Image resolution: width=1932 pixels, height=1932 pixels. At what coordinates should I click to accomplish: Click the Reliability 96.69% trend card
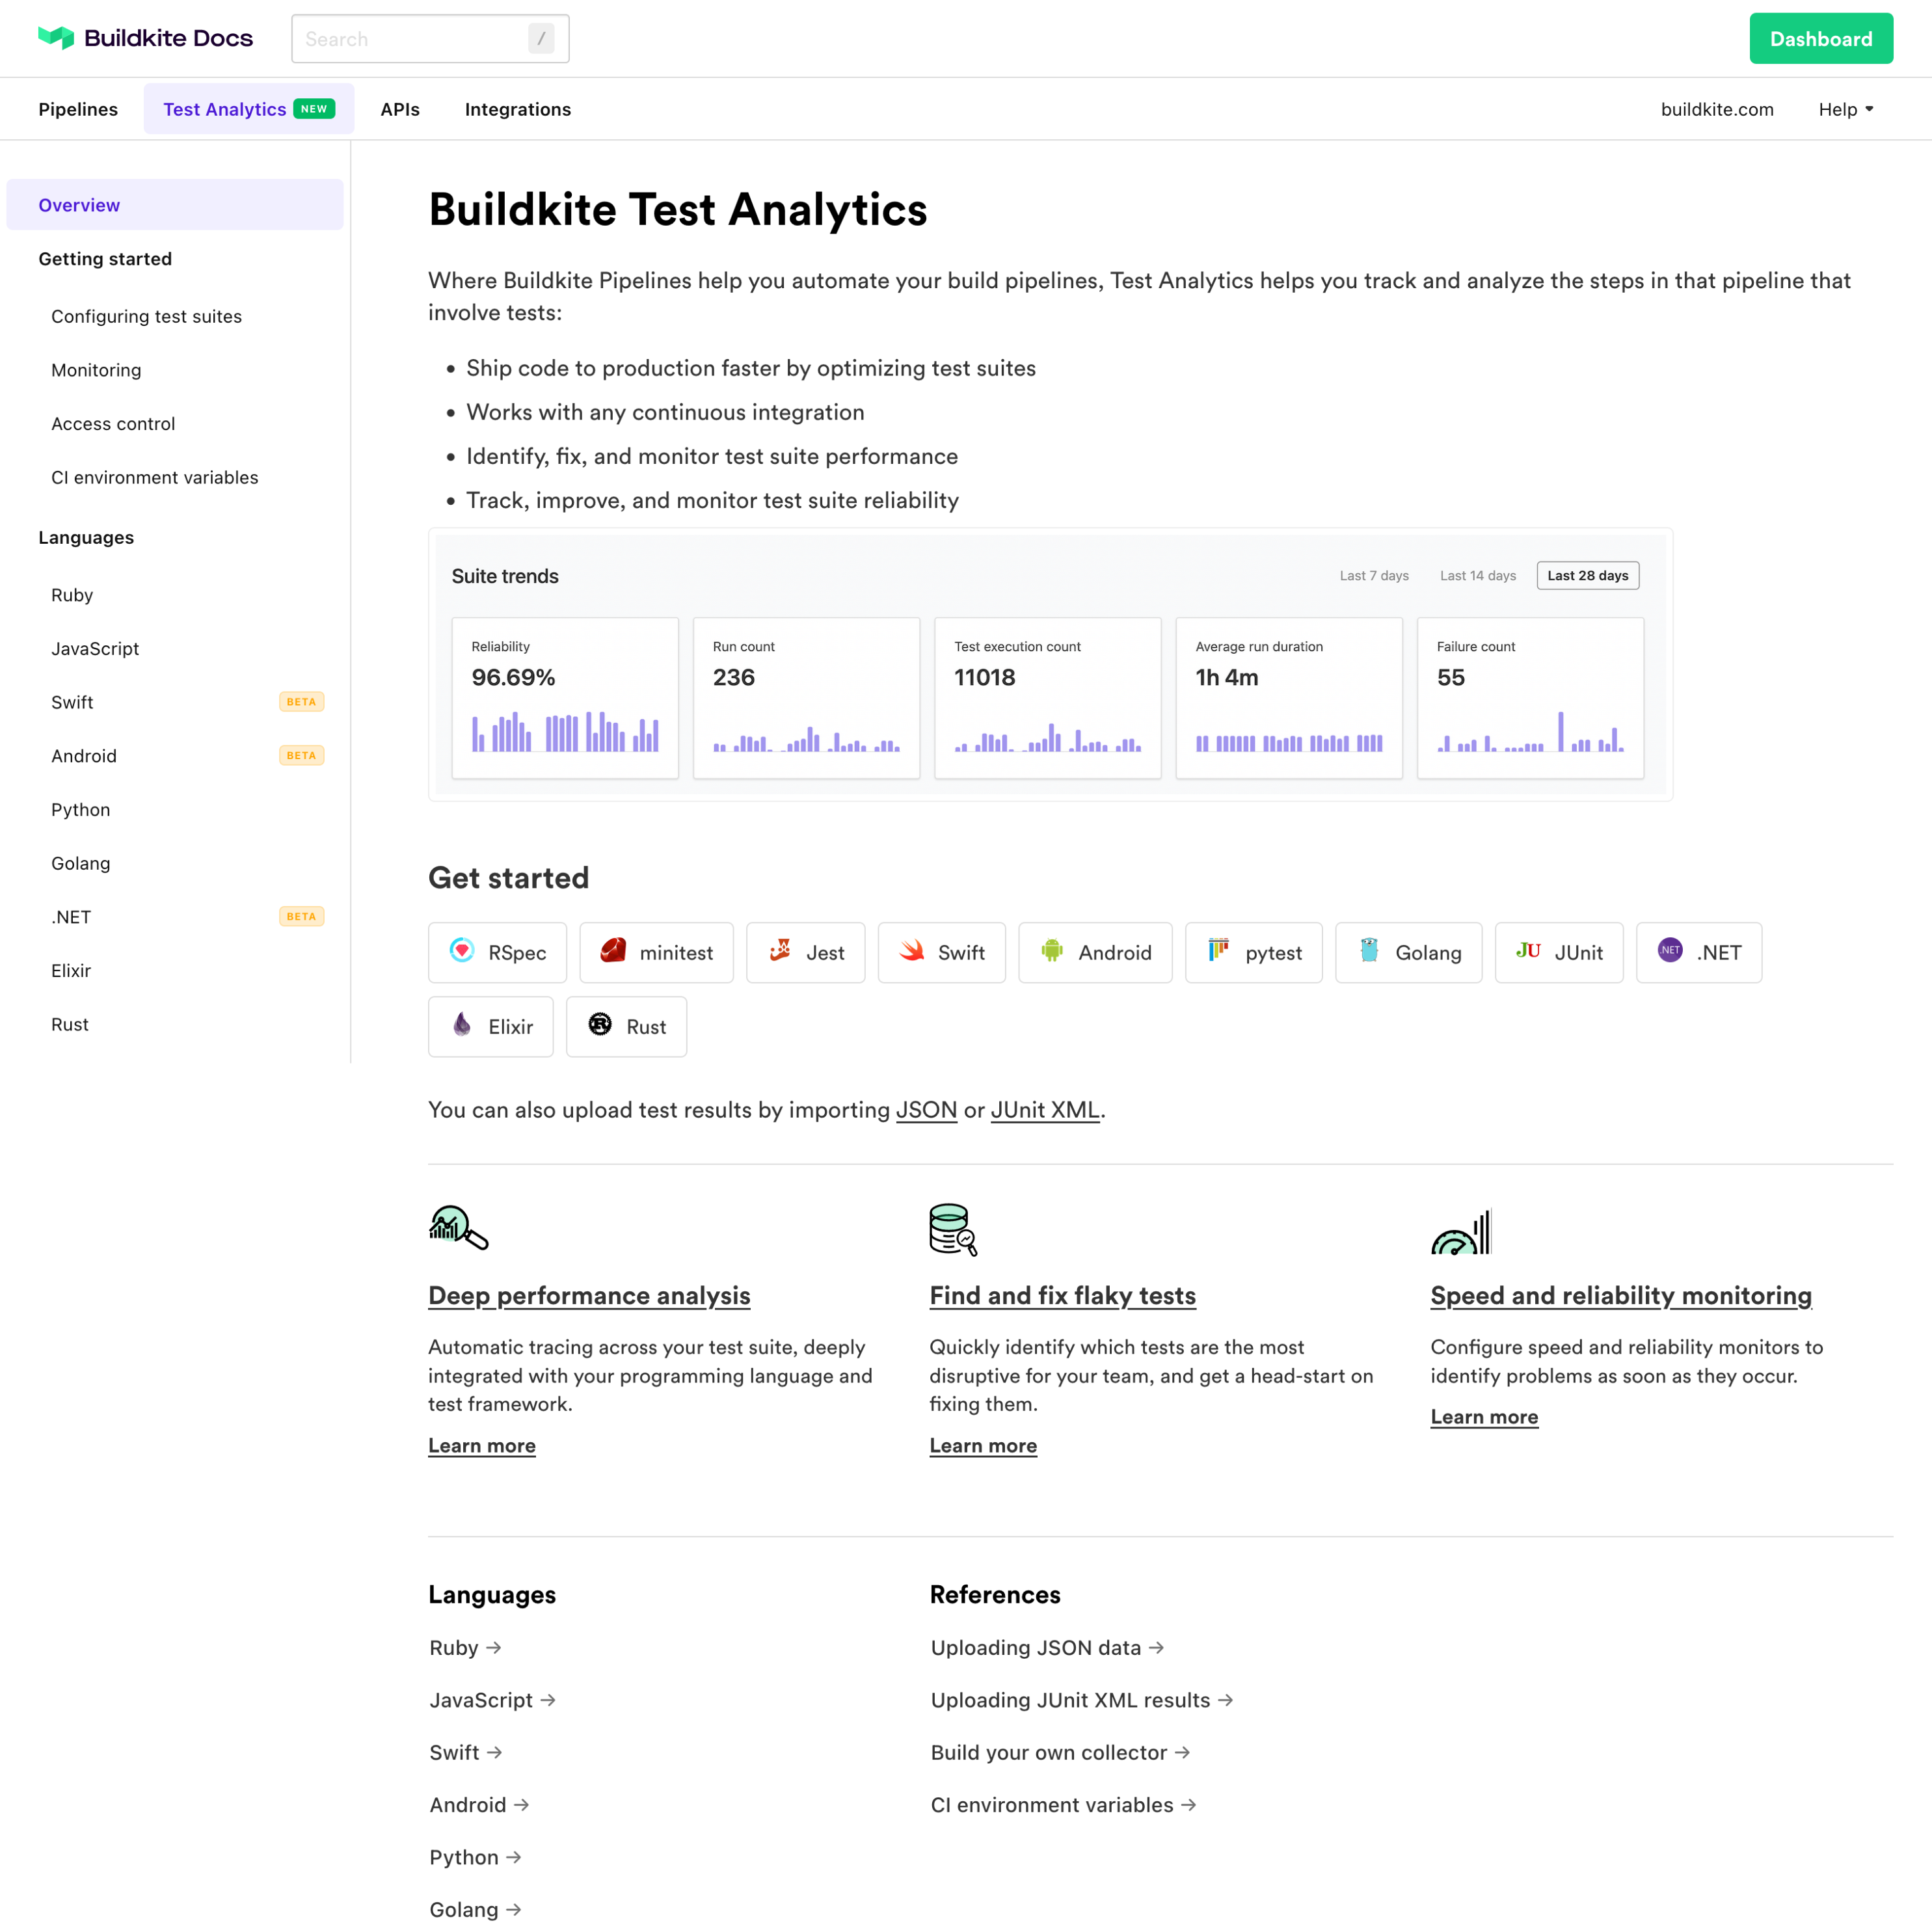coord(565,698)
